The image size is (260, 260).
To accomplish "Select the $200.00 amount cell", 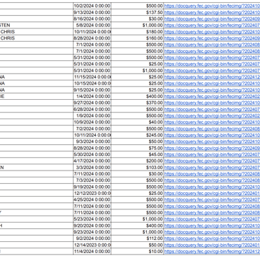I will pos(137,161).
